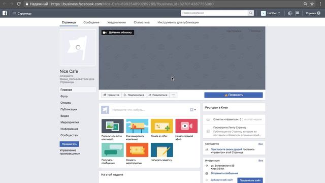
Task: Click the flag icon in top bar
Action: tap(297, 13)
